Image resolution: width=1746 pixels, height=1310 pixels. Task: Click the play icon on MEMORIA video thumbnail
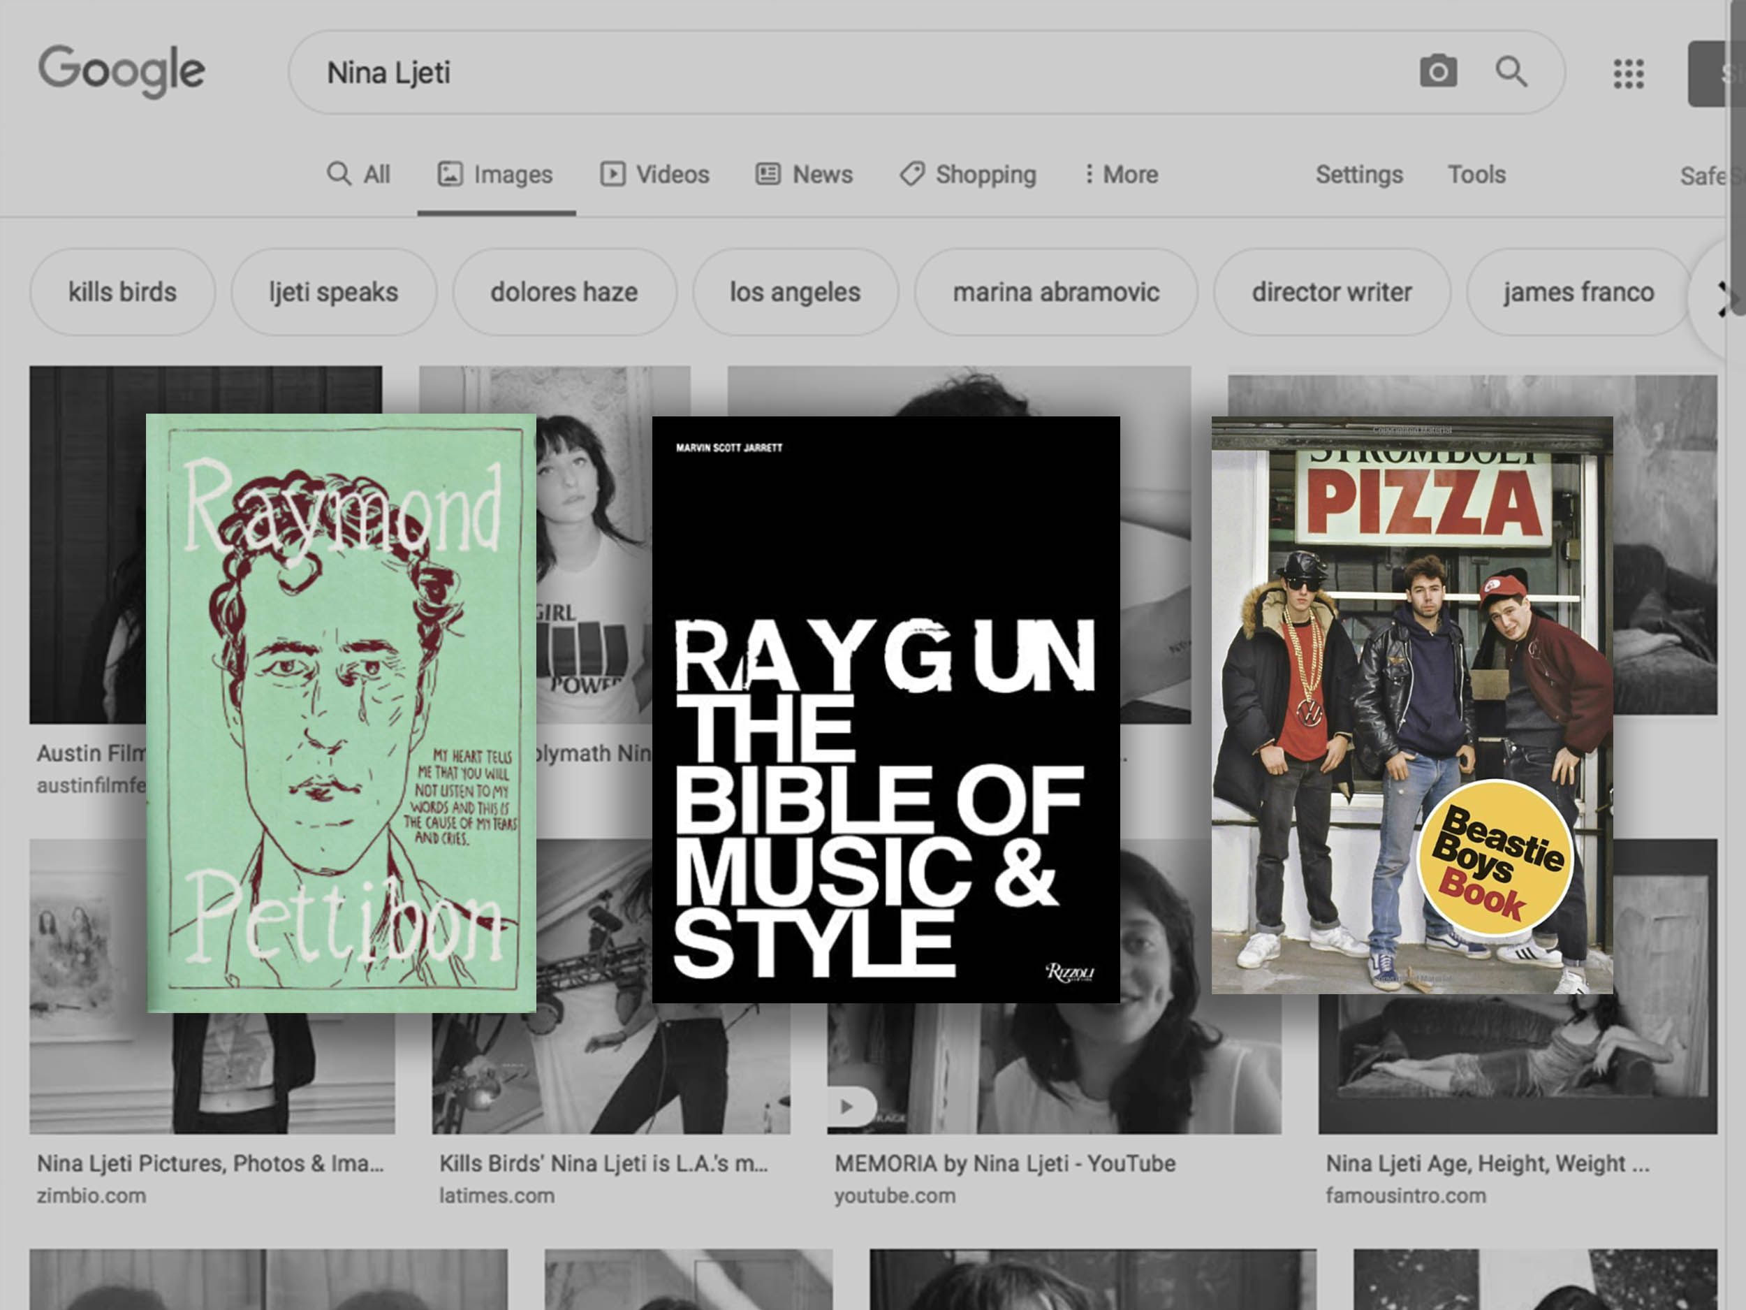coord(848,1106)
